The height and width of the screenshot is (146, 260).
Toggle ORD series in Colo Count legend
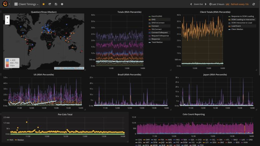251,140
